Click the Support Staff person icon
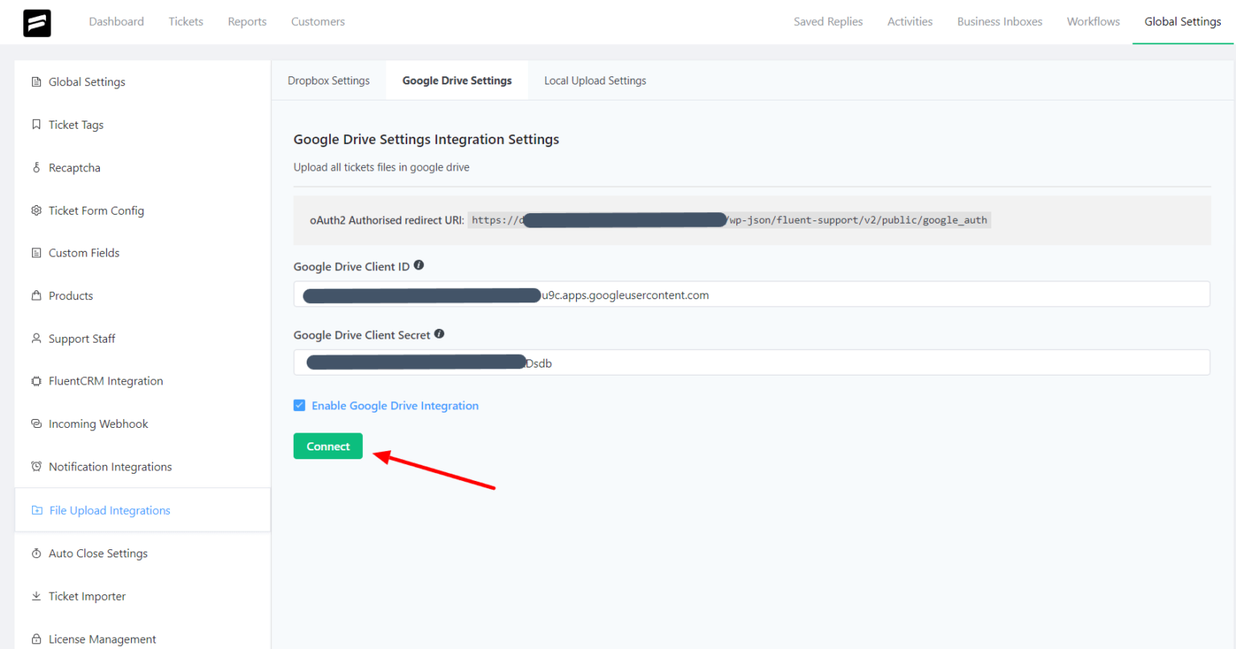1236x649 pixels. (x=35, y=338)
